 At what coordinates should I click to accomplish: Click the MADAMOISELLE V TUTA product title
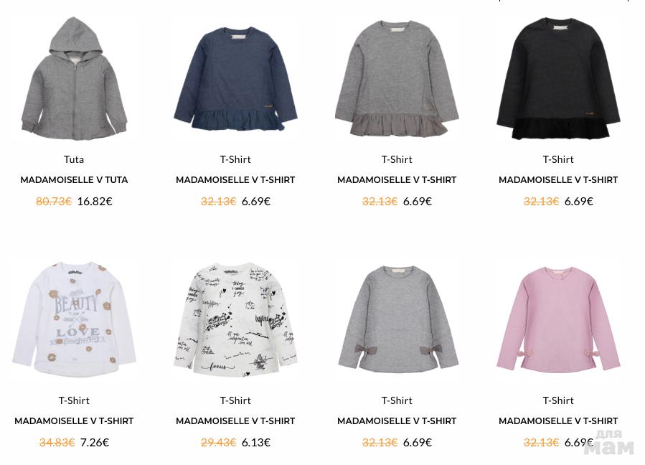coord(74,180)
